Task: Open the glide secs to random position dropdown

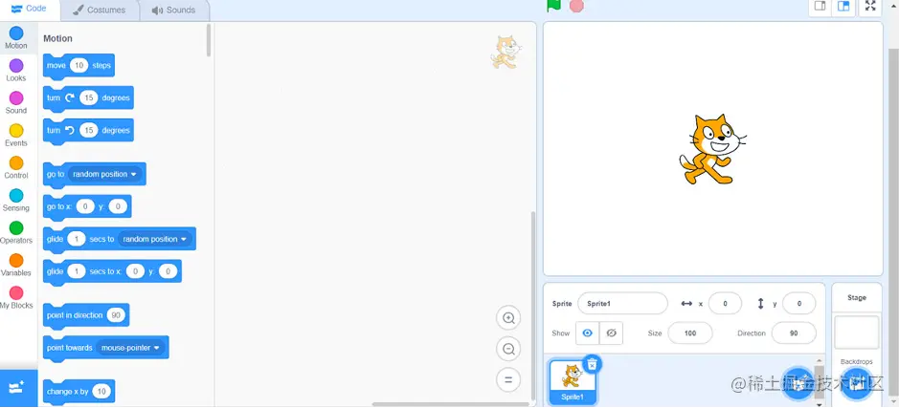Action: tap(155, 239)
